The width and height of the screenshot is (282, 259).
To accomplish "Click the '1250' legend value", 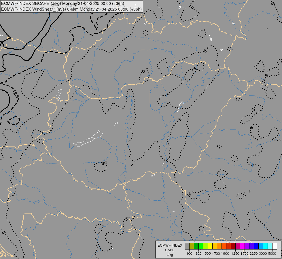I will coord(235,254).
